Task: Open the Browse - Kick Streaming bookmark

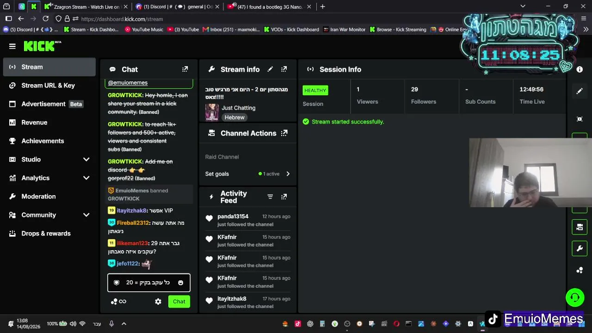Action: (398, 30)
